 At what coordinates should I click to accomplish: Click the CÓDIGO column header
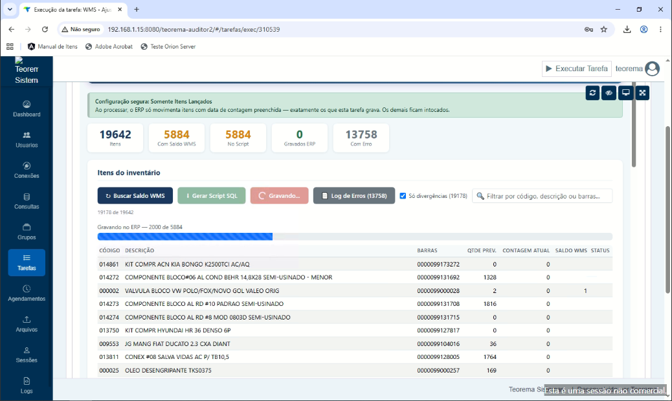(x=109, y=250)
